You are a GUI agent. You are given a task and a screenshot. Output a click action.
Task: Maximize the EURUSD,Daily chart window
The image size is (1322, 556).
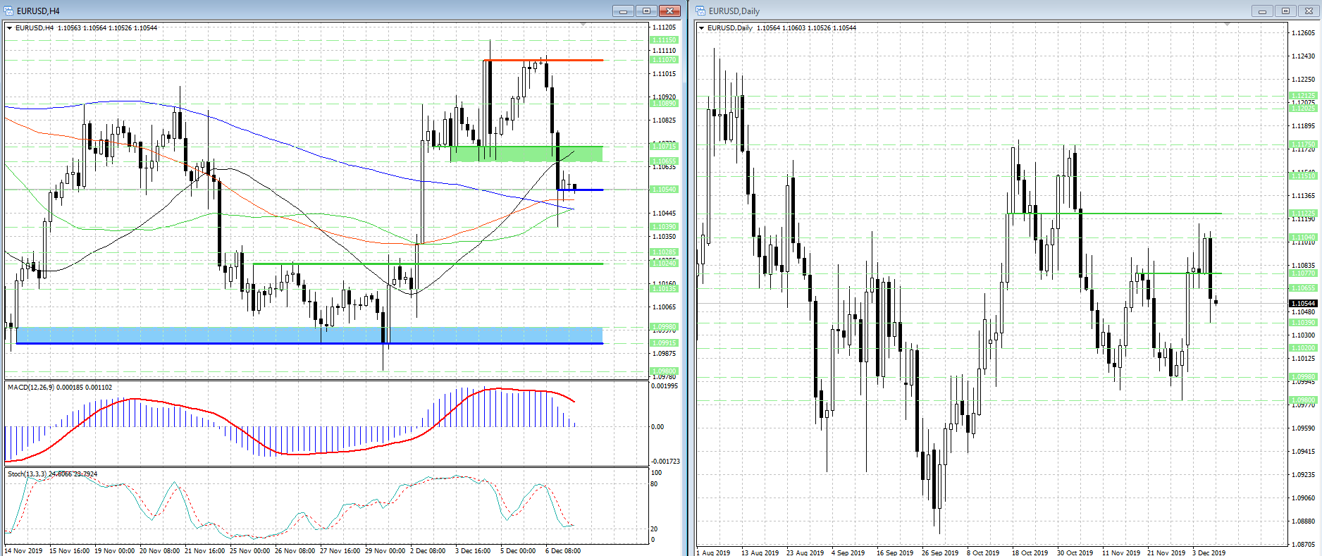pyautogui.click(x=1285, y=11)
